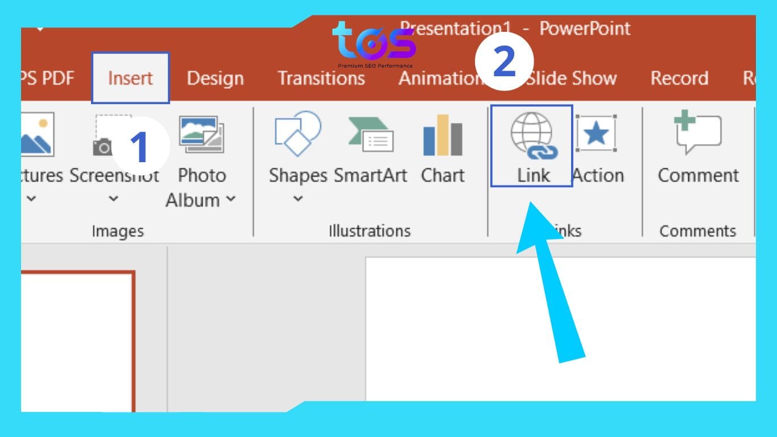Expand the Pictures dropdown arrow

click(x=32, y=199)
